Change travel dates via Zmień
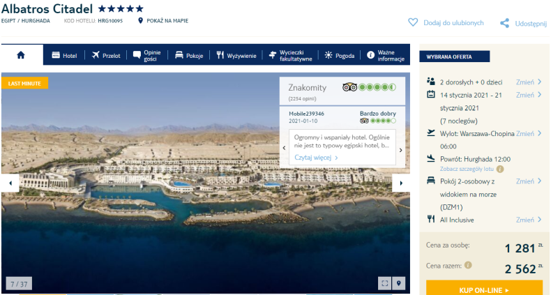Image resolution: width=551 pixels, height=295 pixels. click(x=529, y=95)
